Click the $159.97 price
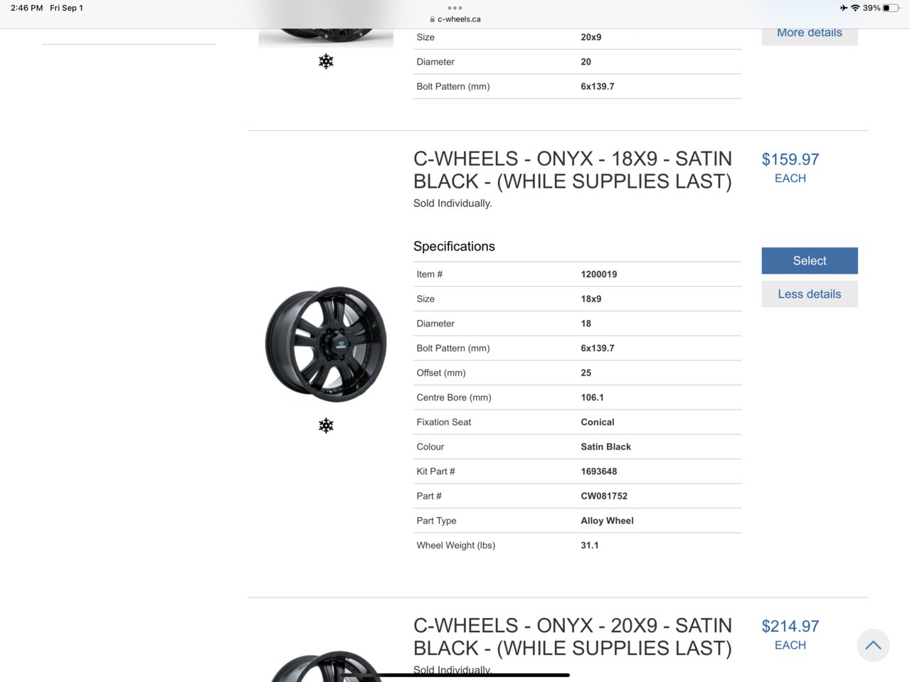Image resolution: width=910 pixels, height=682 pixels. (790, 159)
